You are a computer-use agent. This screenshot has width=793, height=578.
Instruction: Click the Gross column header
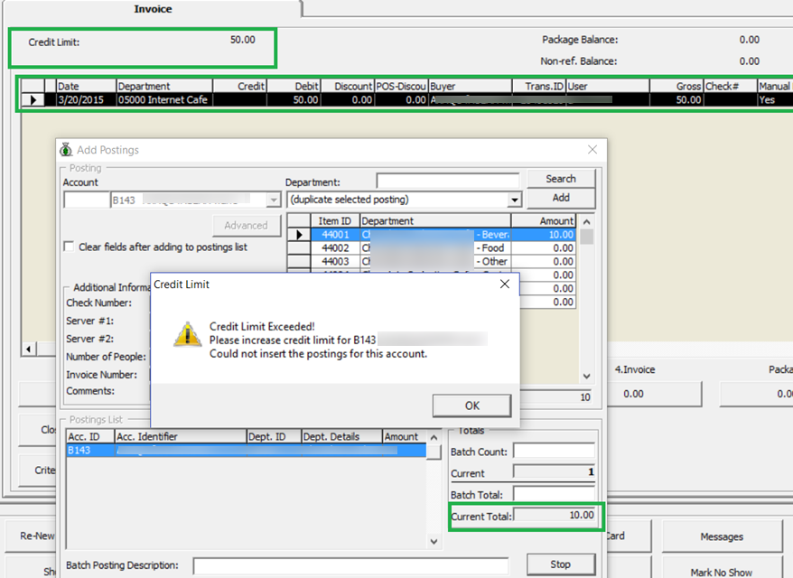point(676,86)
